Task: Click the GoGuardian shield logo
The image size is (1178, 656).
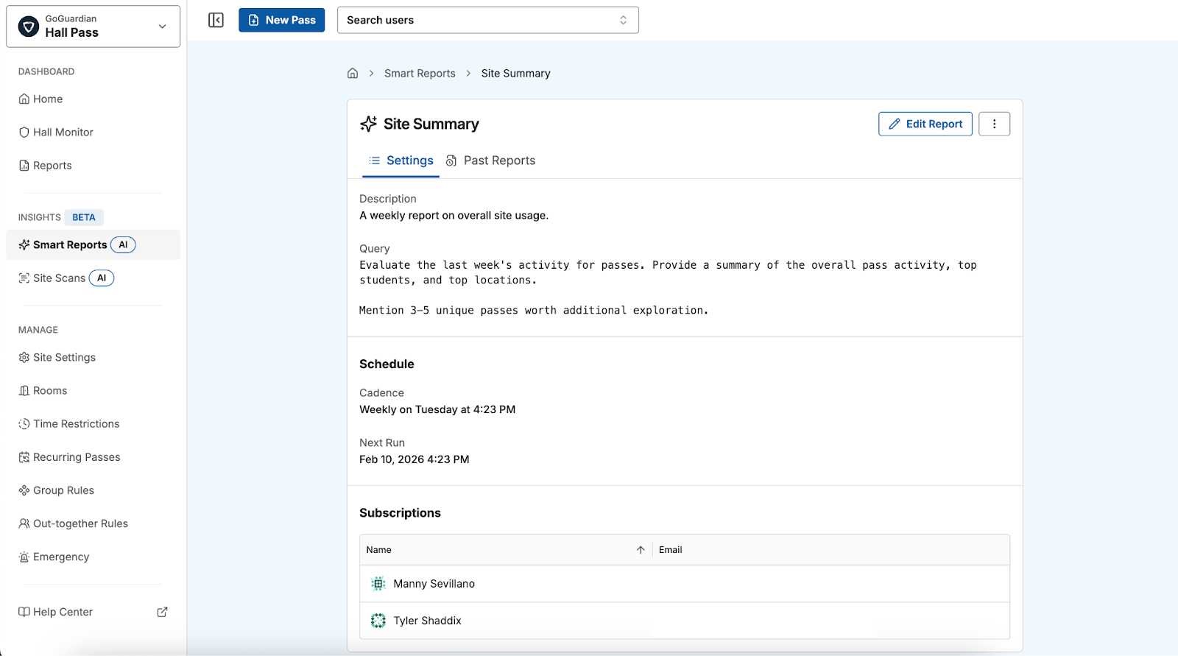Action: (28, 27)
